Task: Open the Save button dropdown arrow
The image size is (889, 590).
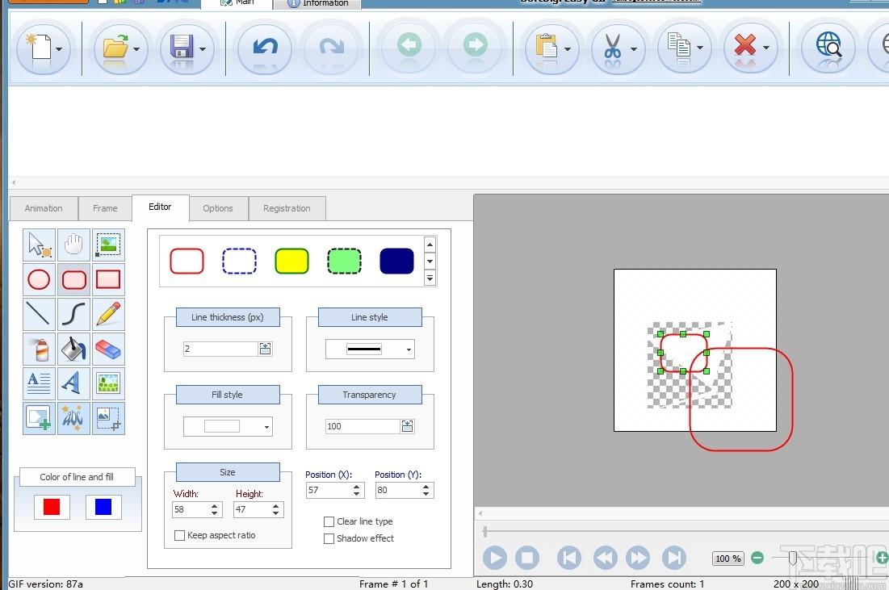Action: tap(203, 49)
